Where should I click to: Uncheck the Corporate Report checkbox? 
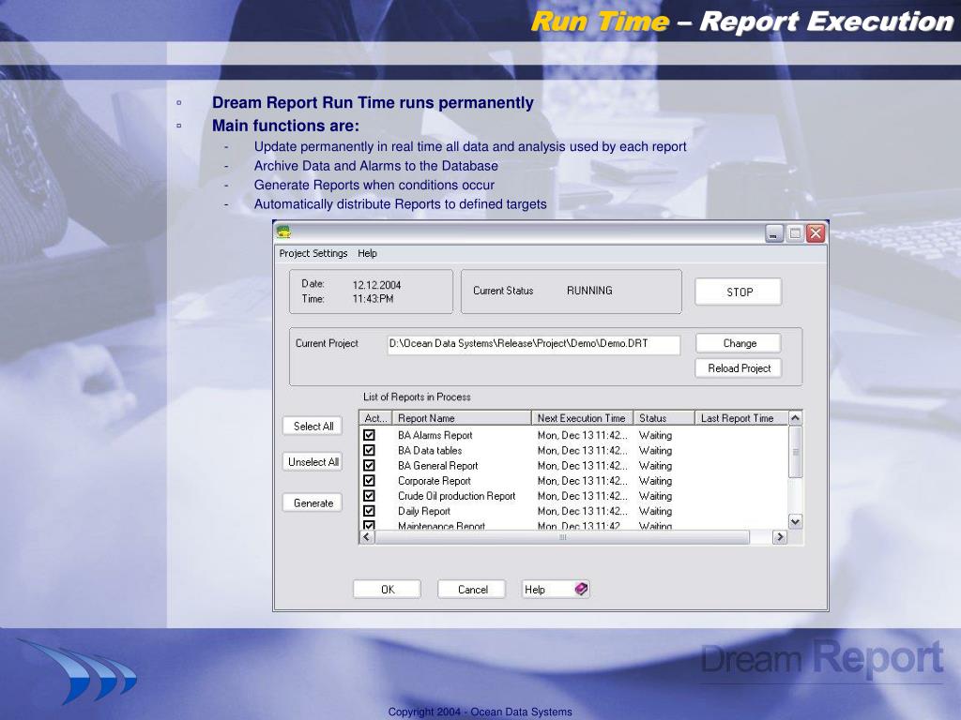[369, 481]
